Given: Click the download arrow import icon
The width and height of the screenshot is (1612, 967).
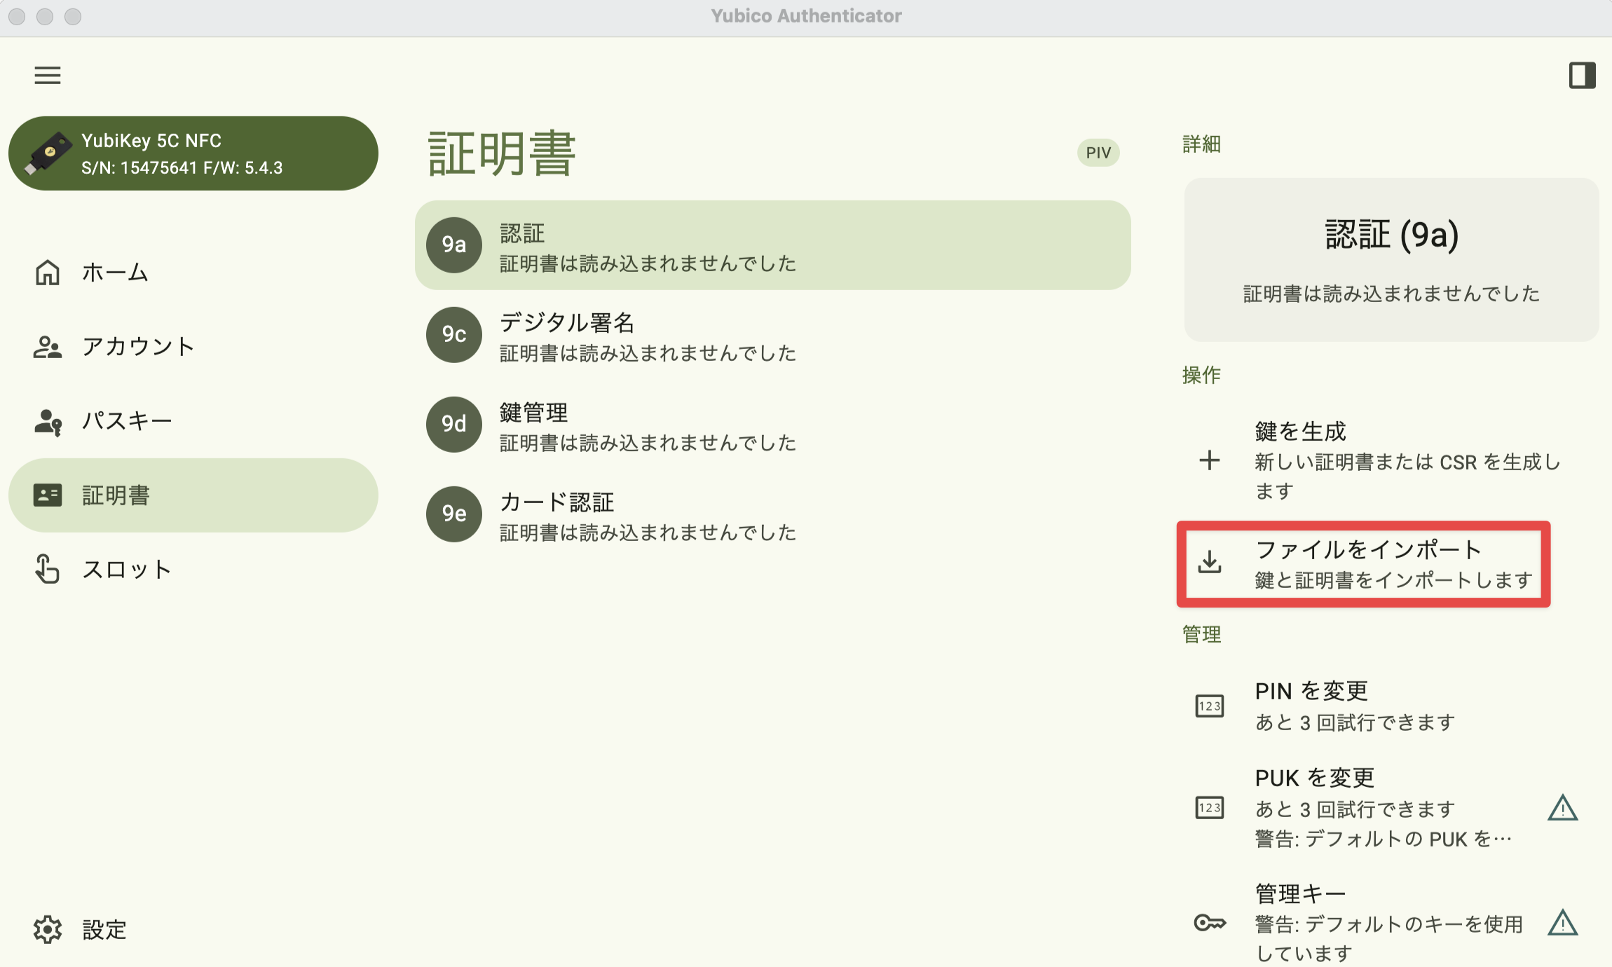Looking at the screenshot, I should [x=1210, y=562].
